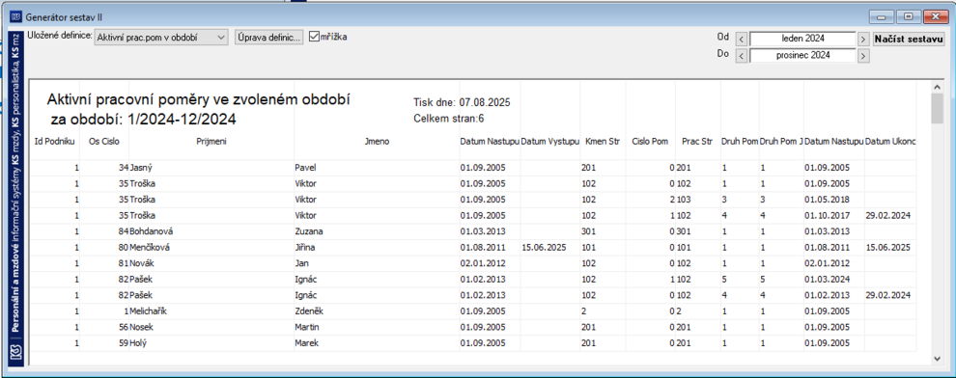Click the vertical scrollbar thumb
The width and height of the screenshot is (956, 378).
click(x=937, y=109)
